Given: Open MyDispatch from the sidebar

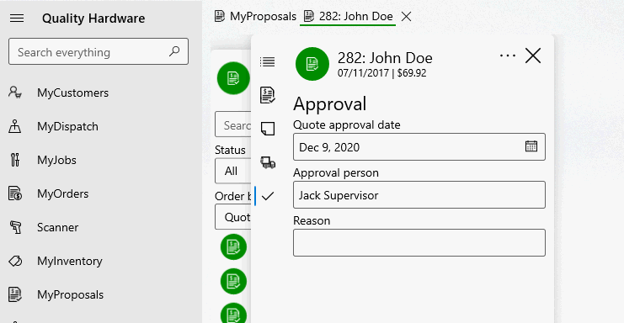Looking at the screenshot, I should (67, 127).
